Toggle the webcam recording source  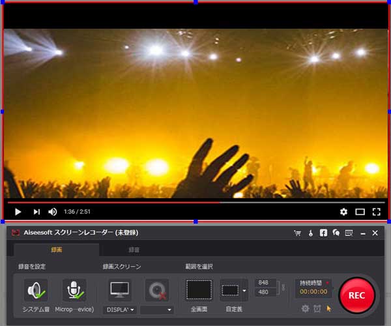tap(157, 290)
